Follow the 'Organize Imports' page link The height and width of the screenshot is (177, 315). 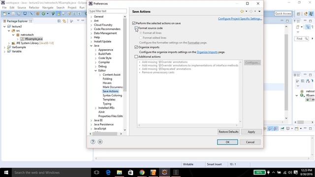(207, 52)
